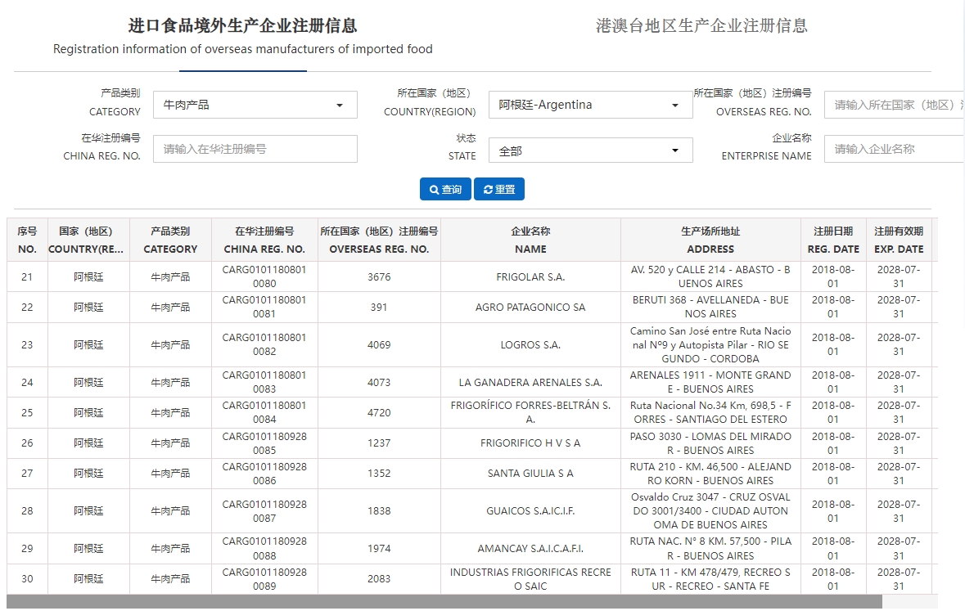Select the LOGROS S.A. company cell
The height and width of the screenshot is (611, 965).
coord(530,345)
